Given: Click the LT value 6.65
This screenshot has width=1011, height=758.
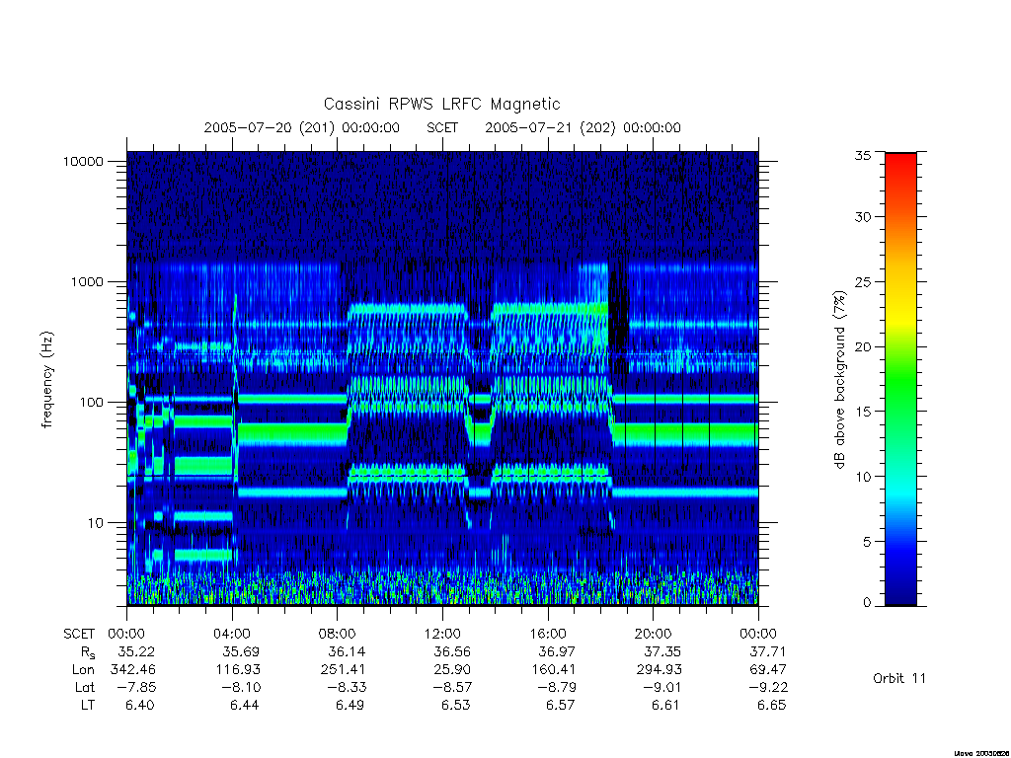Looking at the screenshot, I should 772,705.
